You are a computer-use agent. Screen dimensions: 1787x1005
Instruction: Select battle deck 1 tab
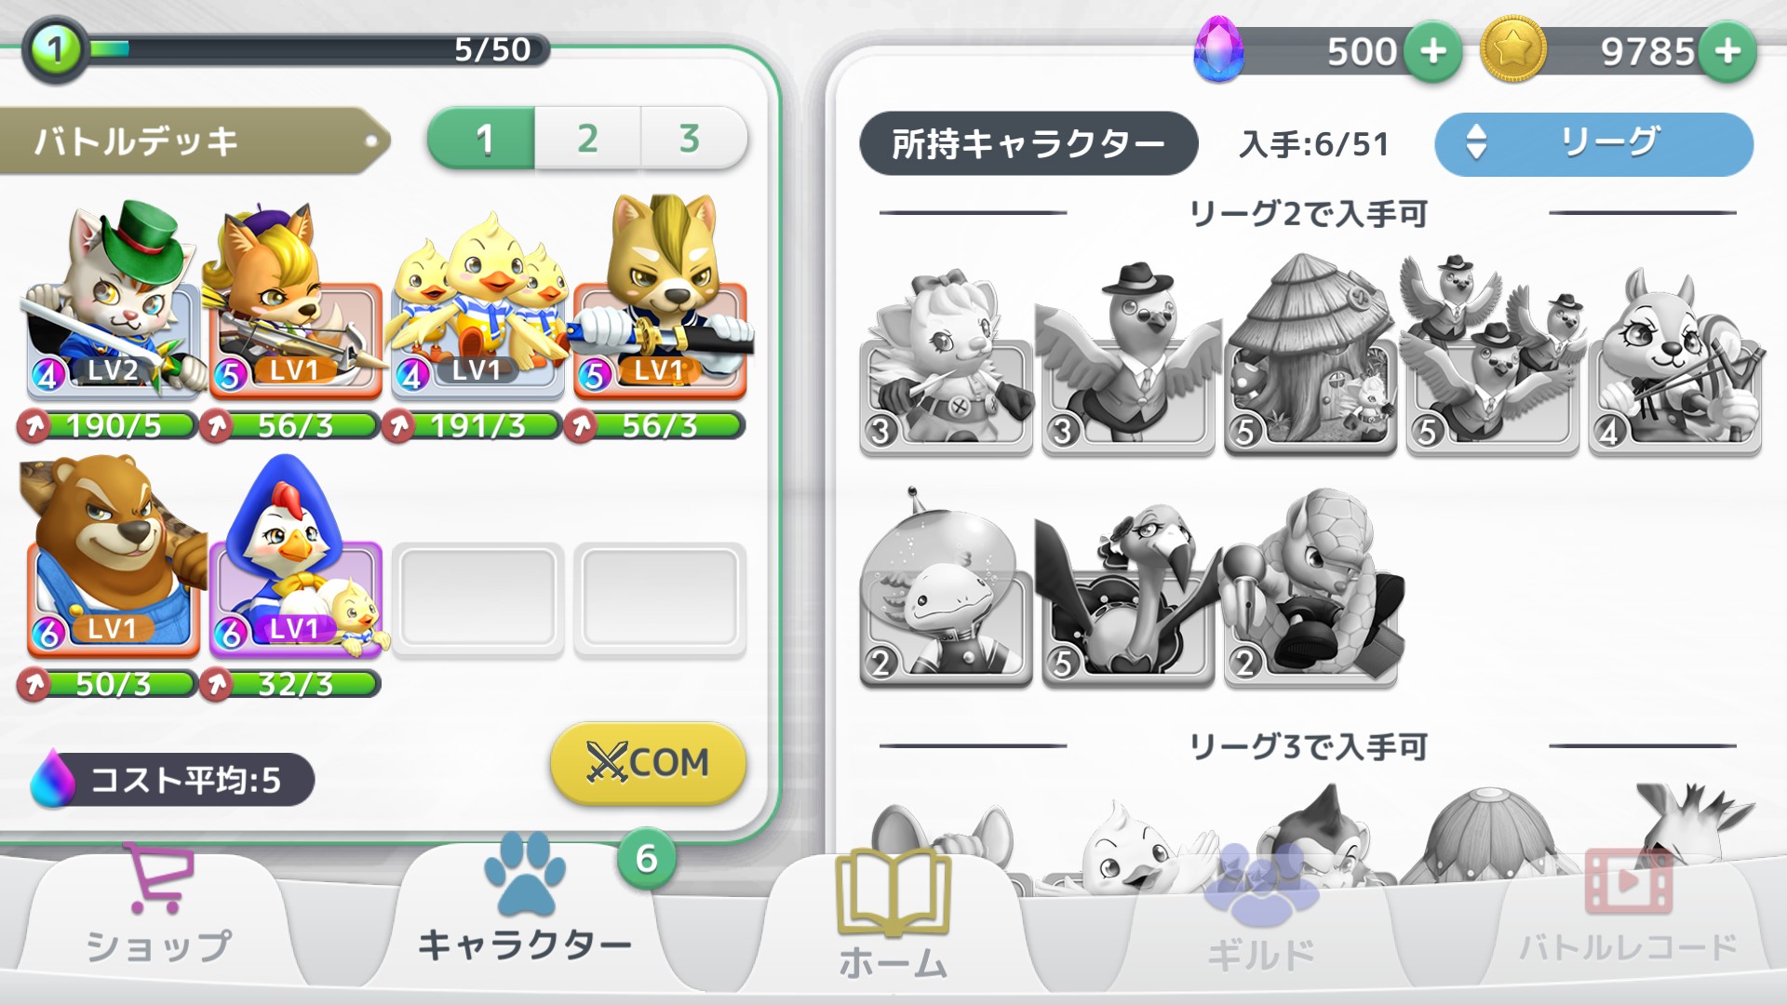coord(481,139)
